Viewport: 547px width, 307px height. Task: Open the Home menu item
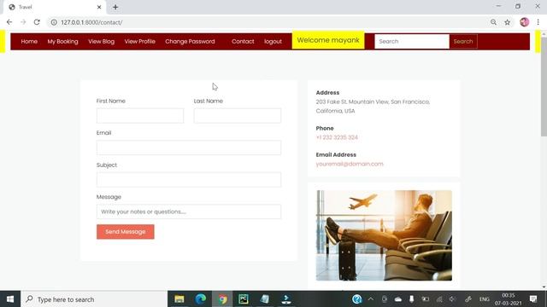[29, 42]
